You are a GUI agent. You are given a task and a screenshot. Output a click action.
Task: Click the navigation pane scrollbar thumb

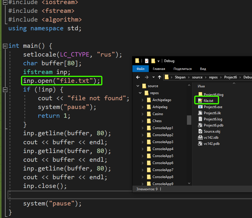(189, 119)
